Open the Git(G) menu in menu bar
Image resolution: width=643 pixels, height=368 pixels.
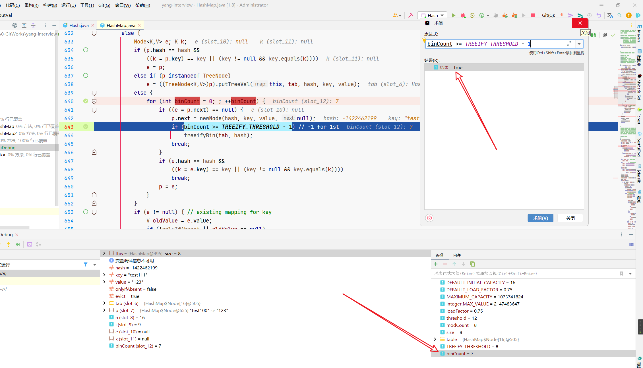pyautogui.click(x=104, y=5)
